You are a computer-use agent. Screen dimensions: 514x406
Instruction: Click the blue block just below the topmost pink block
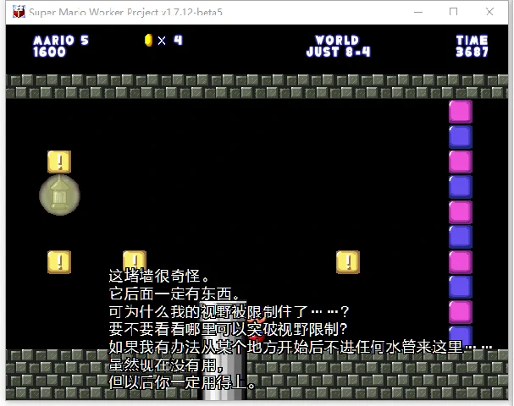click(x=461, y=137)
